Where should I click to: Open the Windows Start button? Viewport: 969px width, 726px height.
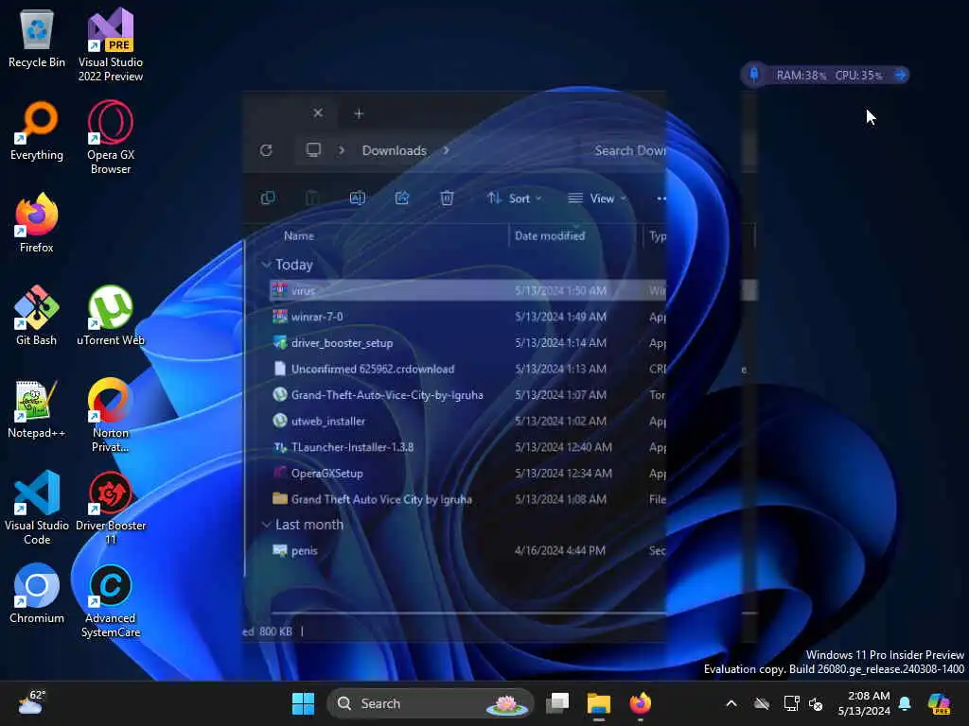pyautogui.click(x=303, y=703)
